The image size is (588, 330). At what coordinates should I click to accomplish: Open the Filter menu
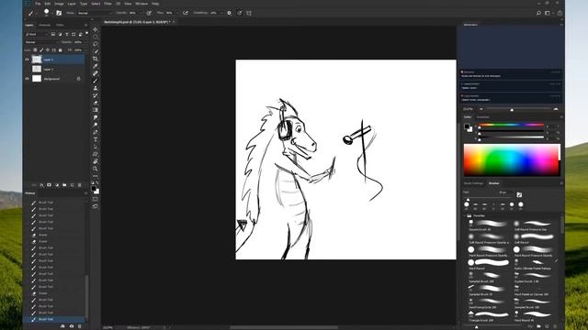point(107,4)
